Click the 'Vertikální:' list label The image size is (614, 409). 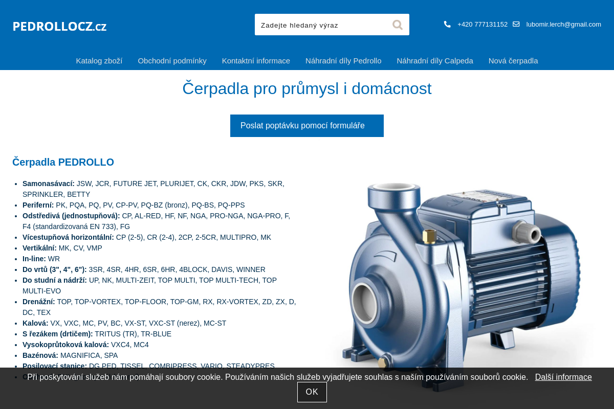pyautogui.click(x=39, y=248)
